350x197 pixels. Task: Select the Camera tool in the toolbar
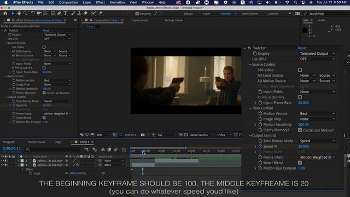[39, 13]
